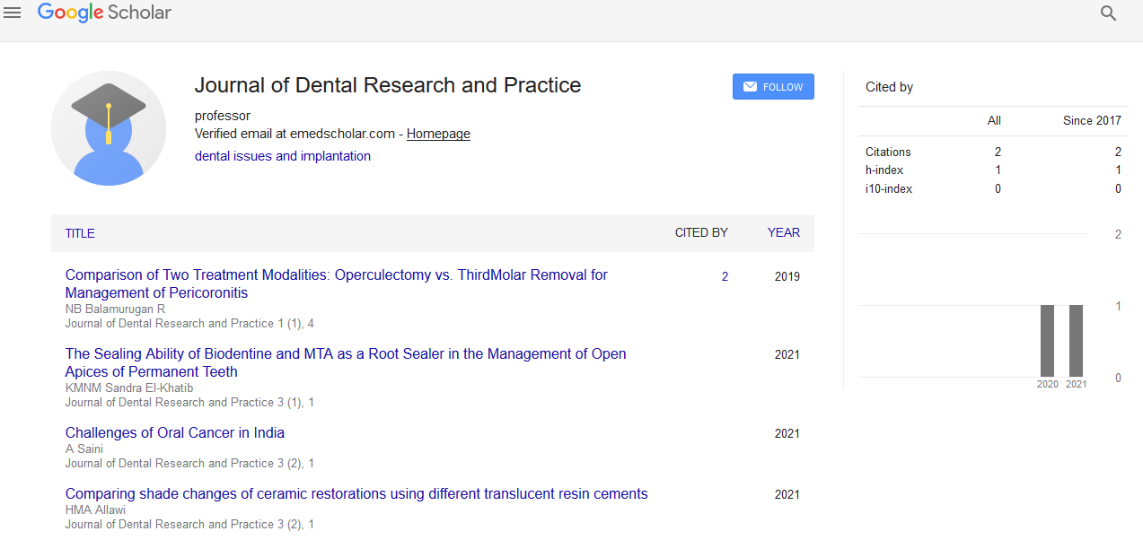Click the 2021 citations bar in chart
Screen dimensions: 1143x540
1076,341
